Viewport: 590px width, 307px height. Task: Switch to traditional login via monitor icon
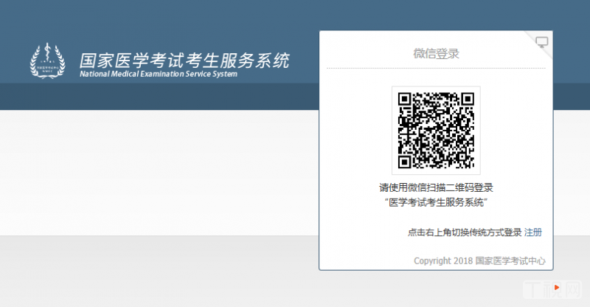(542, 42)
